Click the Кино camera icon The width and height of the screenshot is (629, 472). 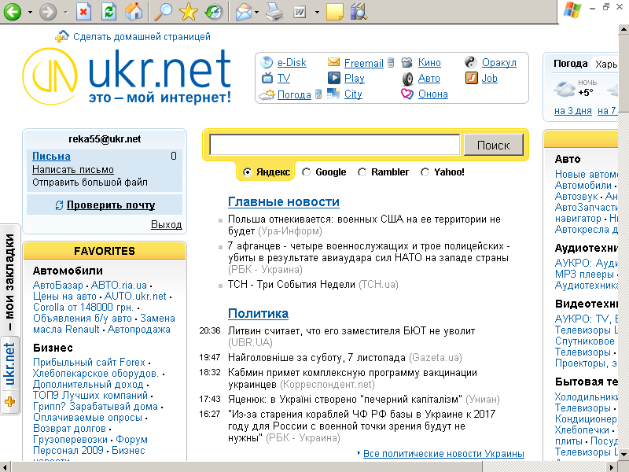click(406, 62)
